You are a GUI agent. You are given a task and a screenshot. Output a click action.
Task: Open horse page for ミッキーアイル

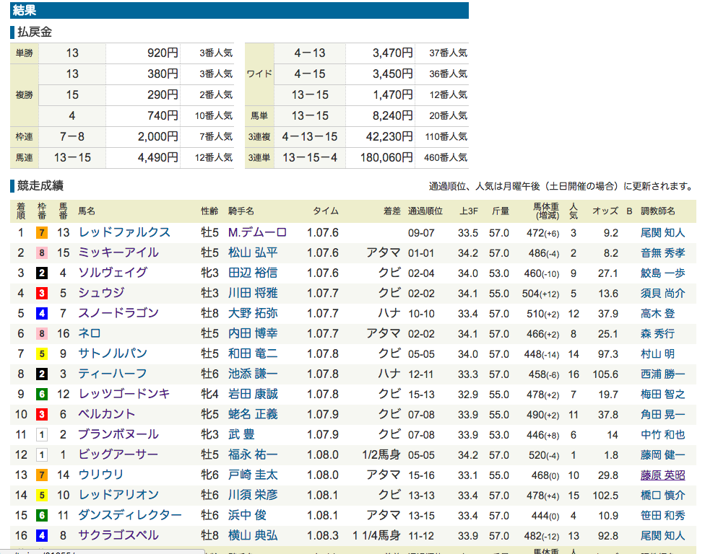point(118,252)
